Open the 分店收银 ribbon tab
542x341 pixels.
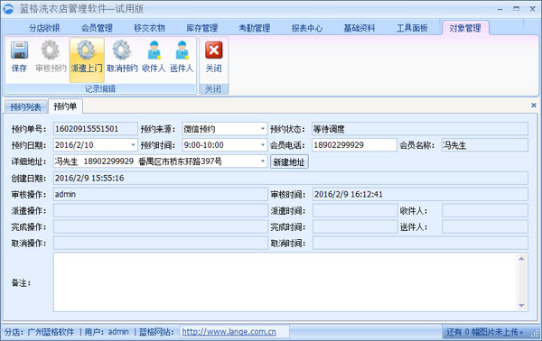point(44,28)
